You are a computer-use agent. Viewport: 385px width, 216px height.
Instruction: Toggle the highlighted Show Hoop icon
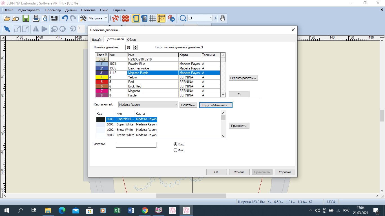136,19
